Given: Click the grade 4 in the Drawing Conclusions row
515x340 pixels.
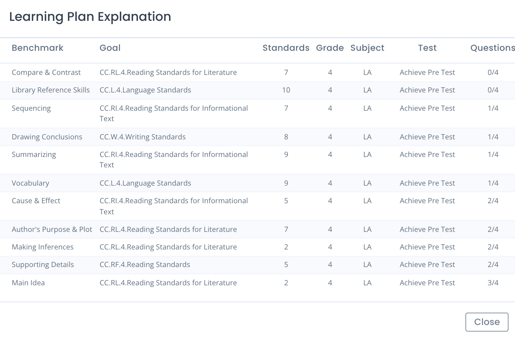Looking at the screenshot, I should coord(330,137).
